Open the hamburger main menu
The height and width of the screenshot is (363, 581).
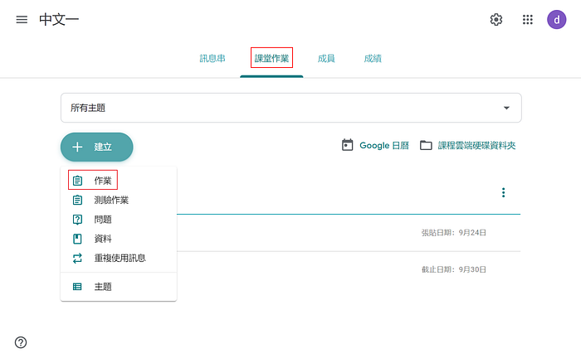[x=22, y=20]
